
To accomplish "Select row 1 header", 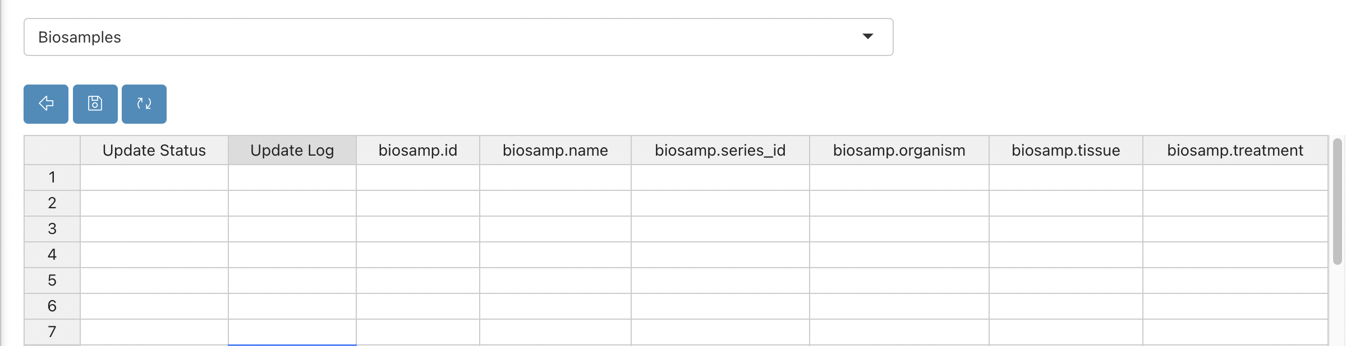I will click(52, 177).
